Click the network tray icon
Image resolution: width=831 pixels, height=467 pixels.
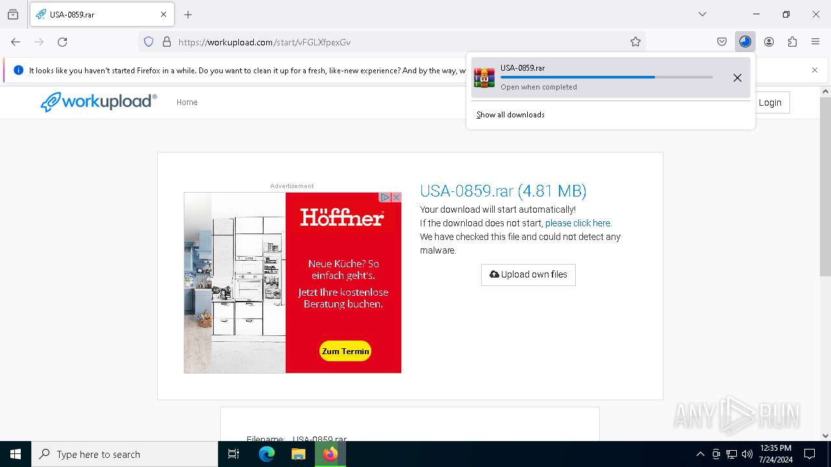(x=732, y=454)
